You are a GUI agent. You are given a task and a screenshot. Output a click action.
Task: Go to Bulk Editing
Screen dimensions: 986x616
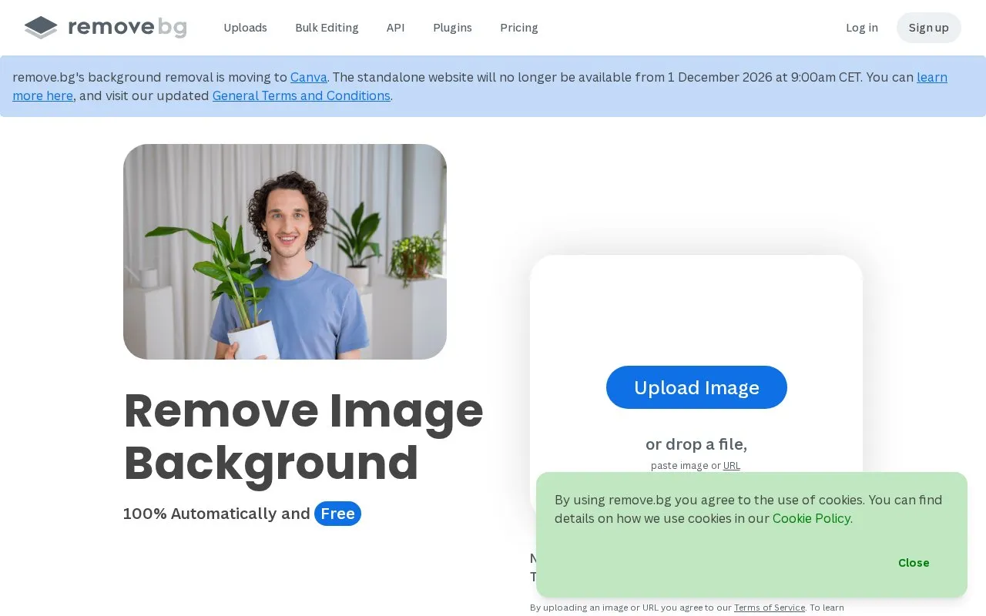tap(327, 28)
